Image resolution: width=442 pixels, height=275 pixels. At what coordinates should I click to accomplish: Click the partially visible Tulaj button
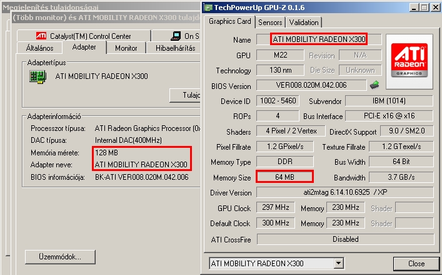click(x=185, y=95)
